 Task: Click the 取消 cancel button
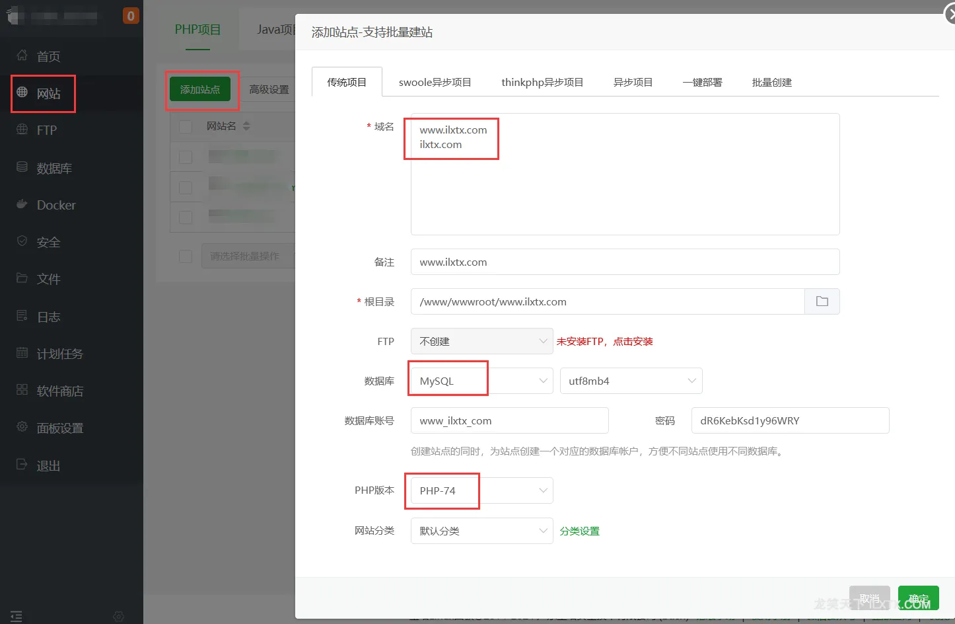(x=869, y=598)
